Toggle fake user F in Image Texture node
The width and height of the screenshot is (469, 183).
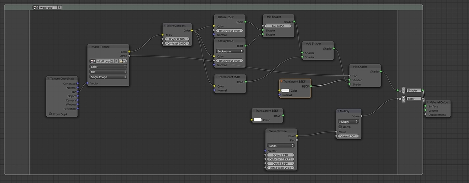pyautogui.click(x=116, y=61)
